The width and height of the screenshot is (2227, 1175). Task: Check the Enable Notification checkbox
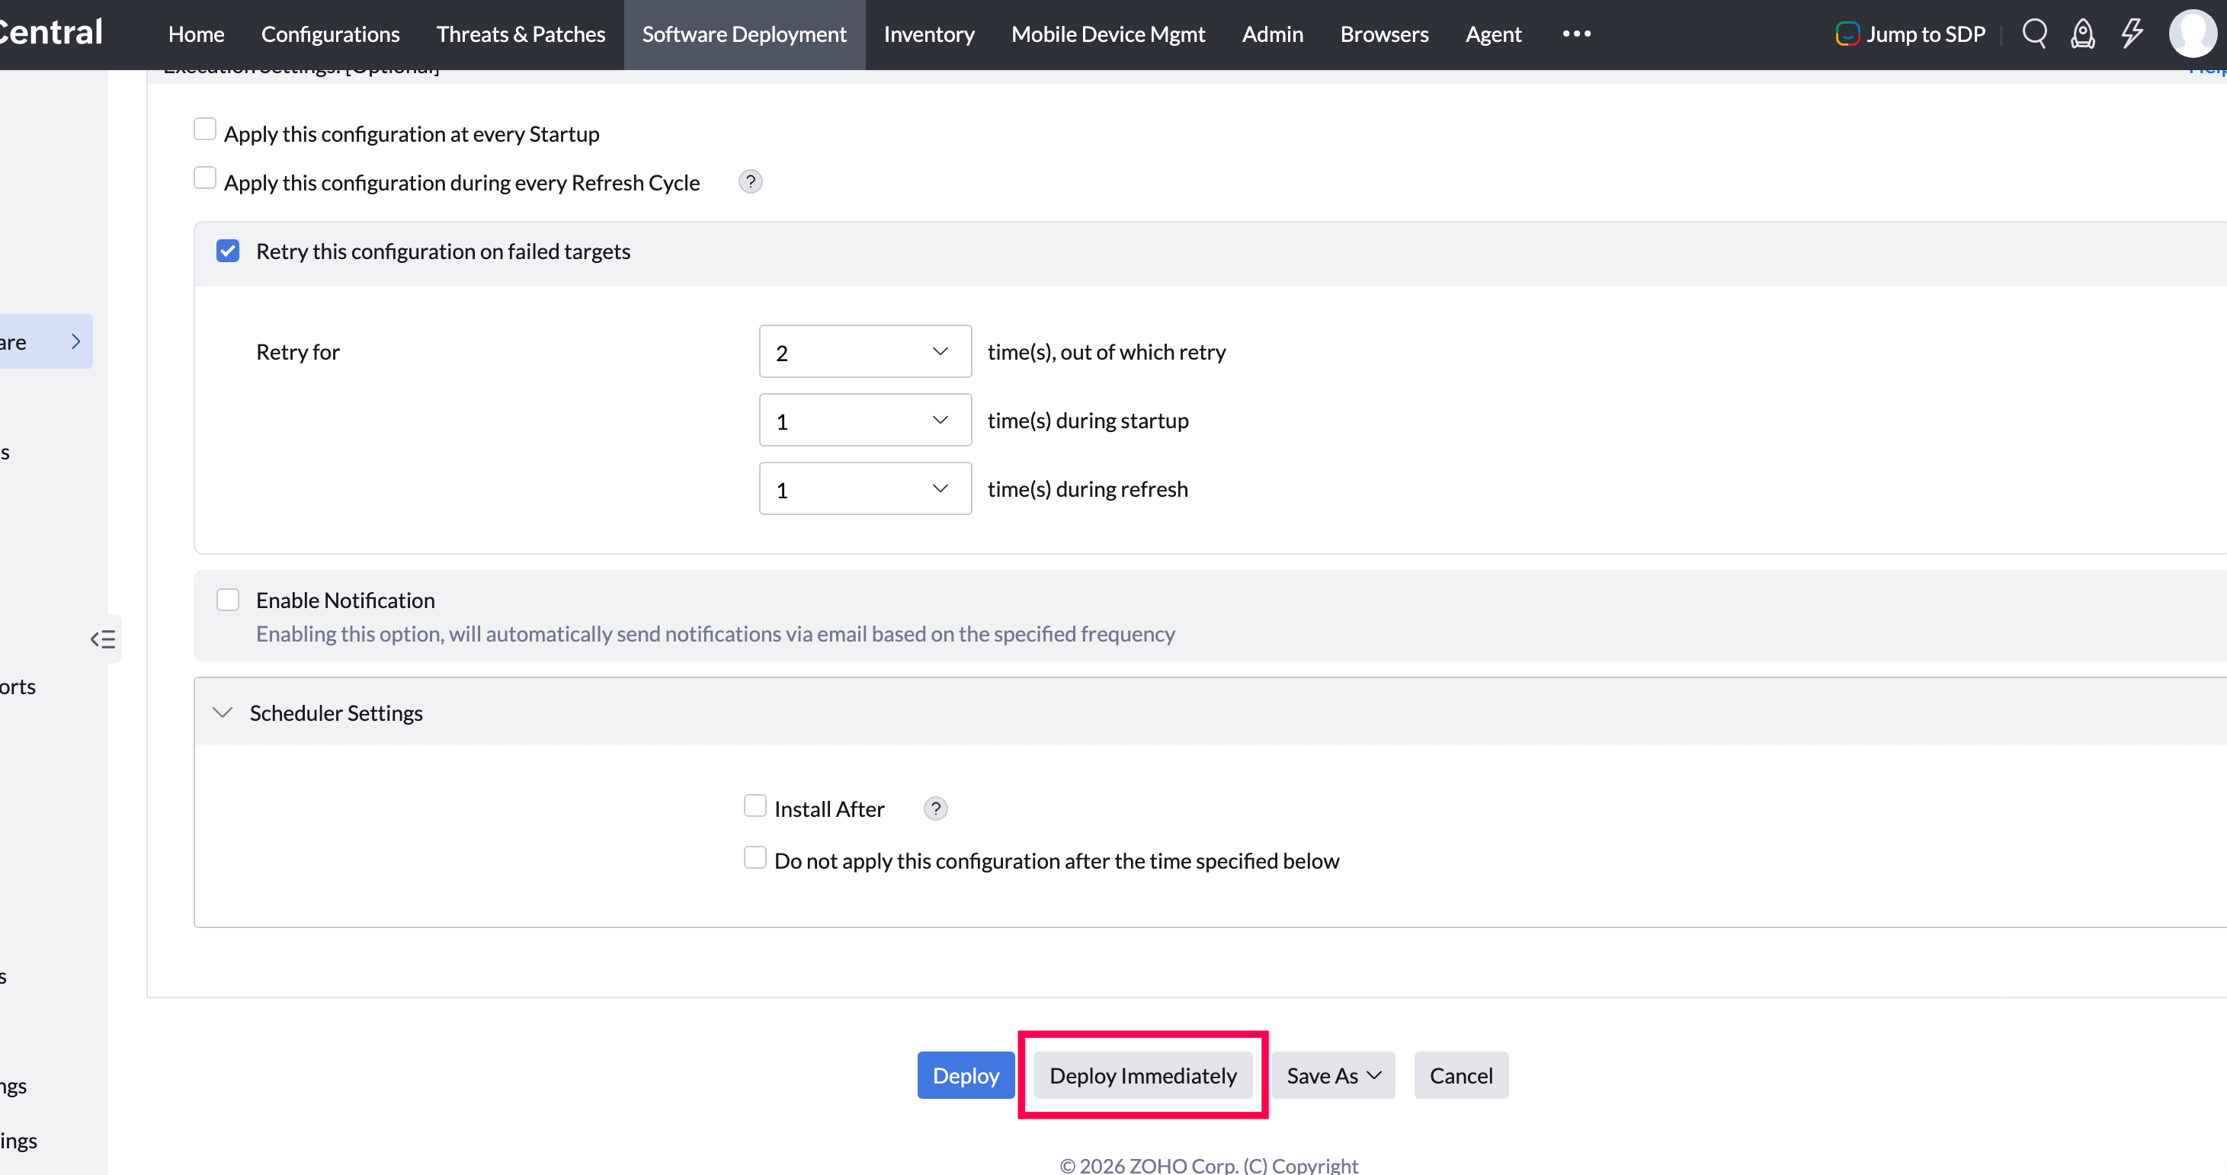pos(228,600)
